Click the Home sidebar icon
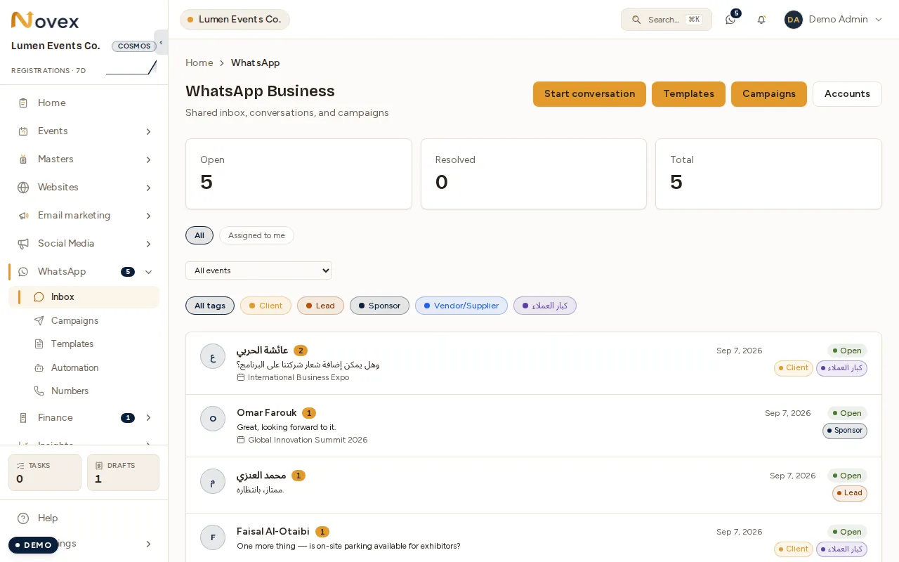Screen dimensions: 899x562 [x=23, y=103]
